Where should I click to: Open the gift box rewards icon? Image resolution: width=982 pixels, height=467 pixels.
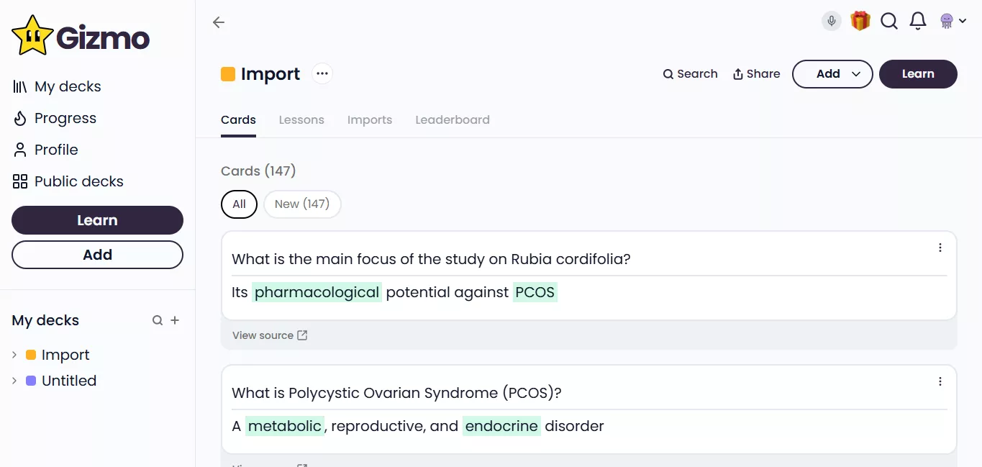click(x=860, y=21)
